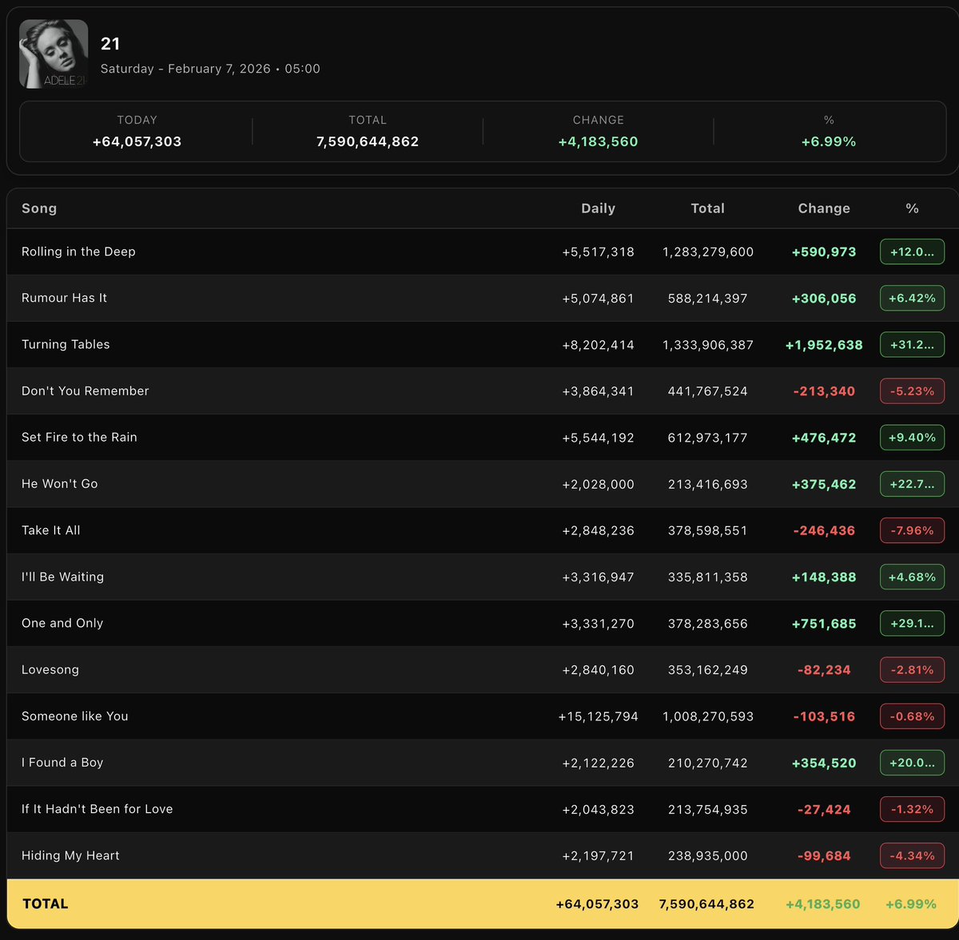Select the Rumour Has It song title
Image resolution: width=959 pixels, height=940 pixels.
64,298
